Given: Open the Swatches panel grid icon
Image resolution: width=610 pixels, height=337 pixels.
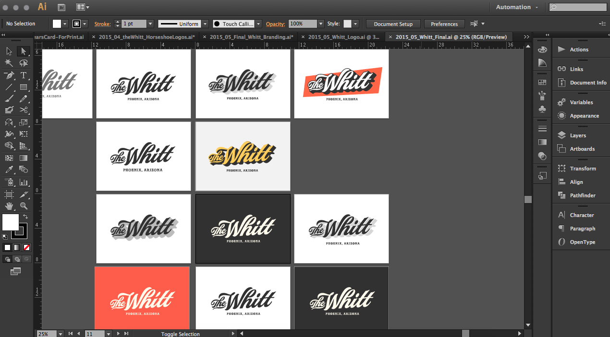Looking at the screenshot, I should [x=542, y=83].
